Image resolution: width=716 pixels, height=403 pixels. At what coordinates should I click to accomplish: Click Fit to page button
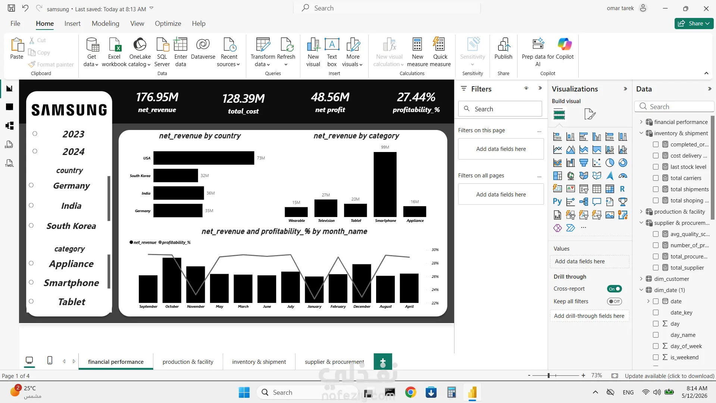point(615,376)
